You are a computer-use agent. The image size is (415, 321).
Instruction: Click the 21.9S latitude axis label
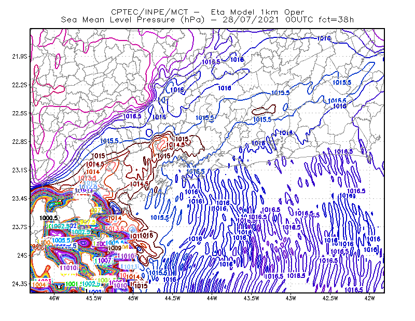point(20,57)
